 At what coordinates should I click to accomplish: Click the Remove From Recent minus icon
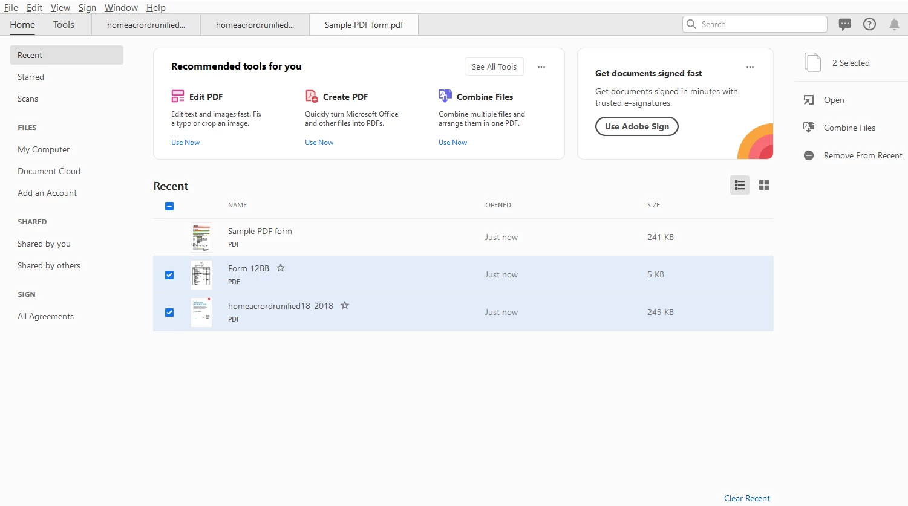point(809,155)
